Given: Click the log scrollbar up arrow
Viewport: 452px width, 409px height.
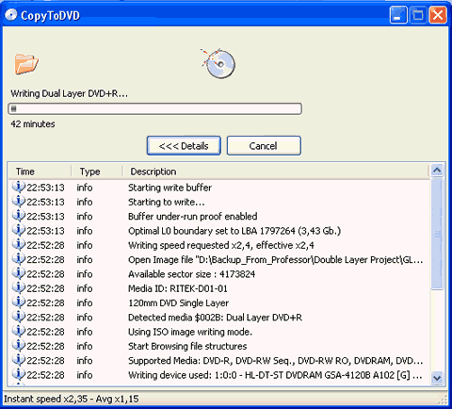Looking at the screenshot, I should pos(437,171).
